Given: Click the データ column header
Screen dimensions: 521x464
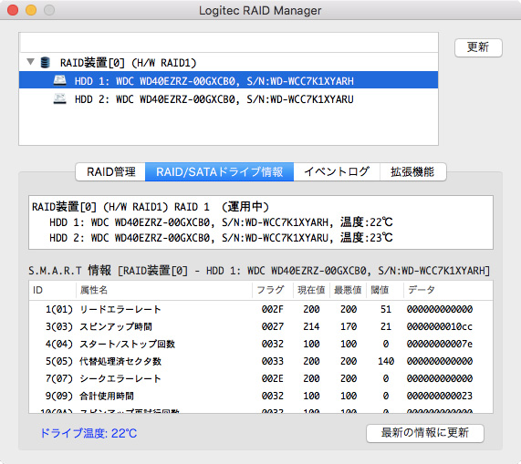Looking at the screenshot, I should click(448, 290).
